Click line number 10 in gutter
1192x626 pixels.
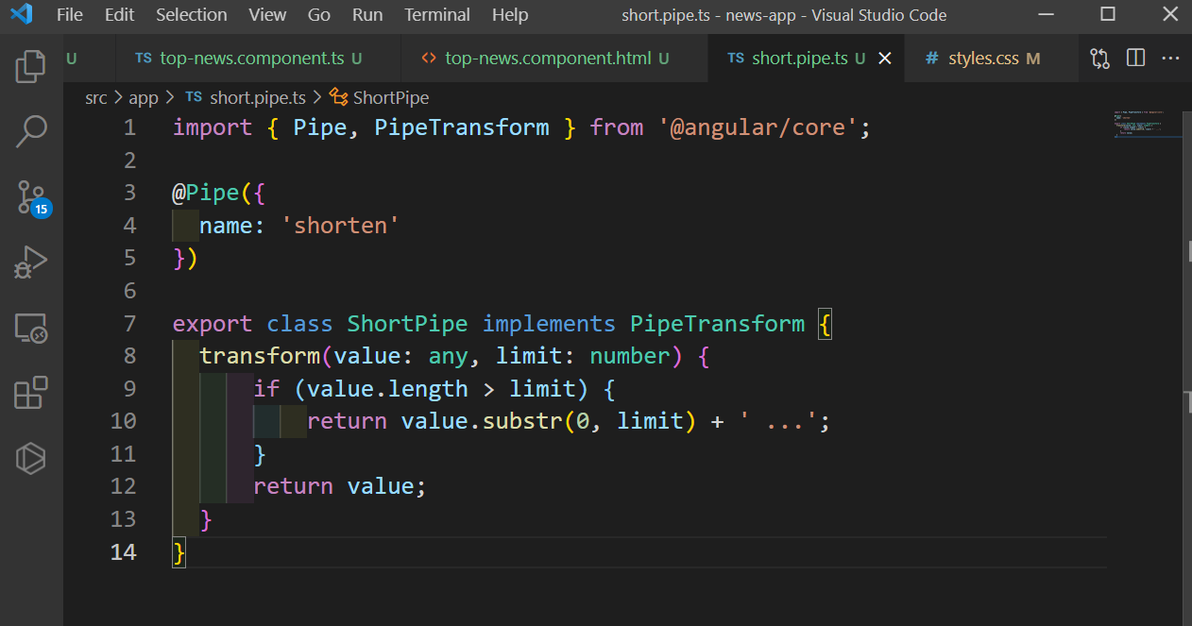124,421
